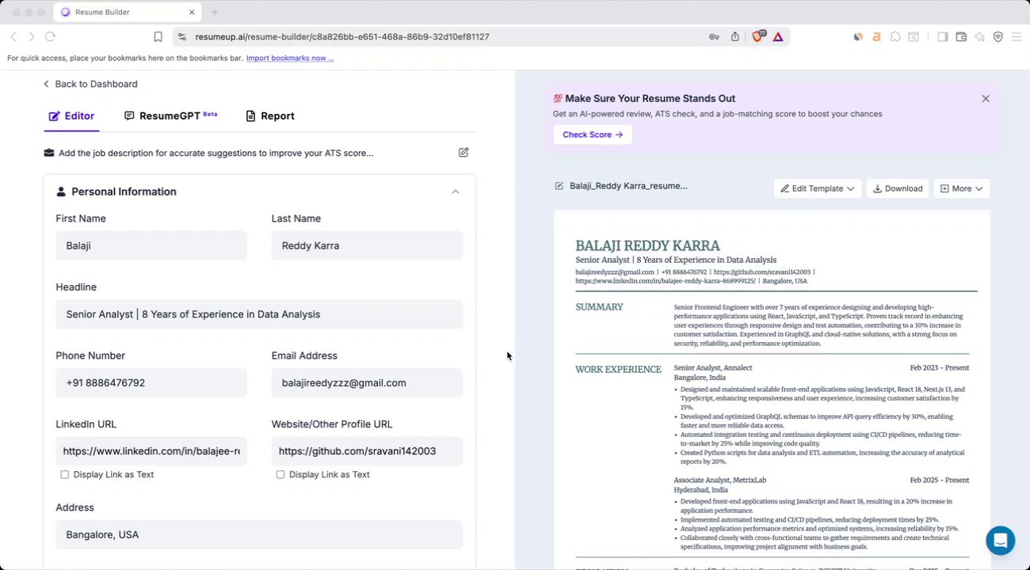Switch to the ResumeGPT tab
The image size is (1030, 570).
pos(170,116)
